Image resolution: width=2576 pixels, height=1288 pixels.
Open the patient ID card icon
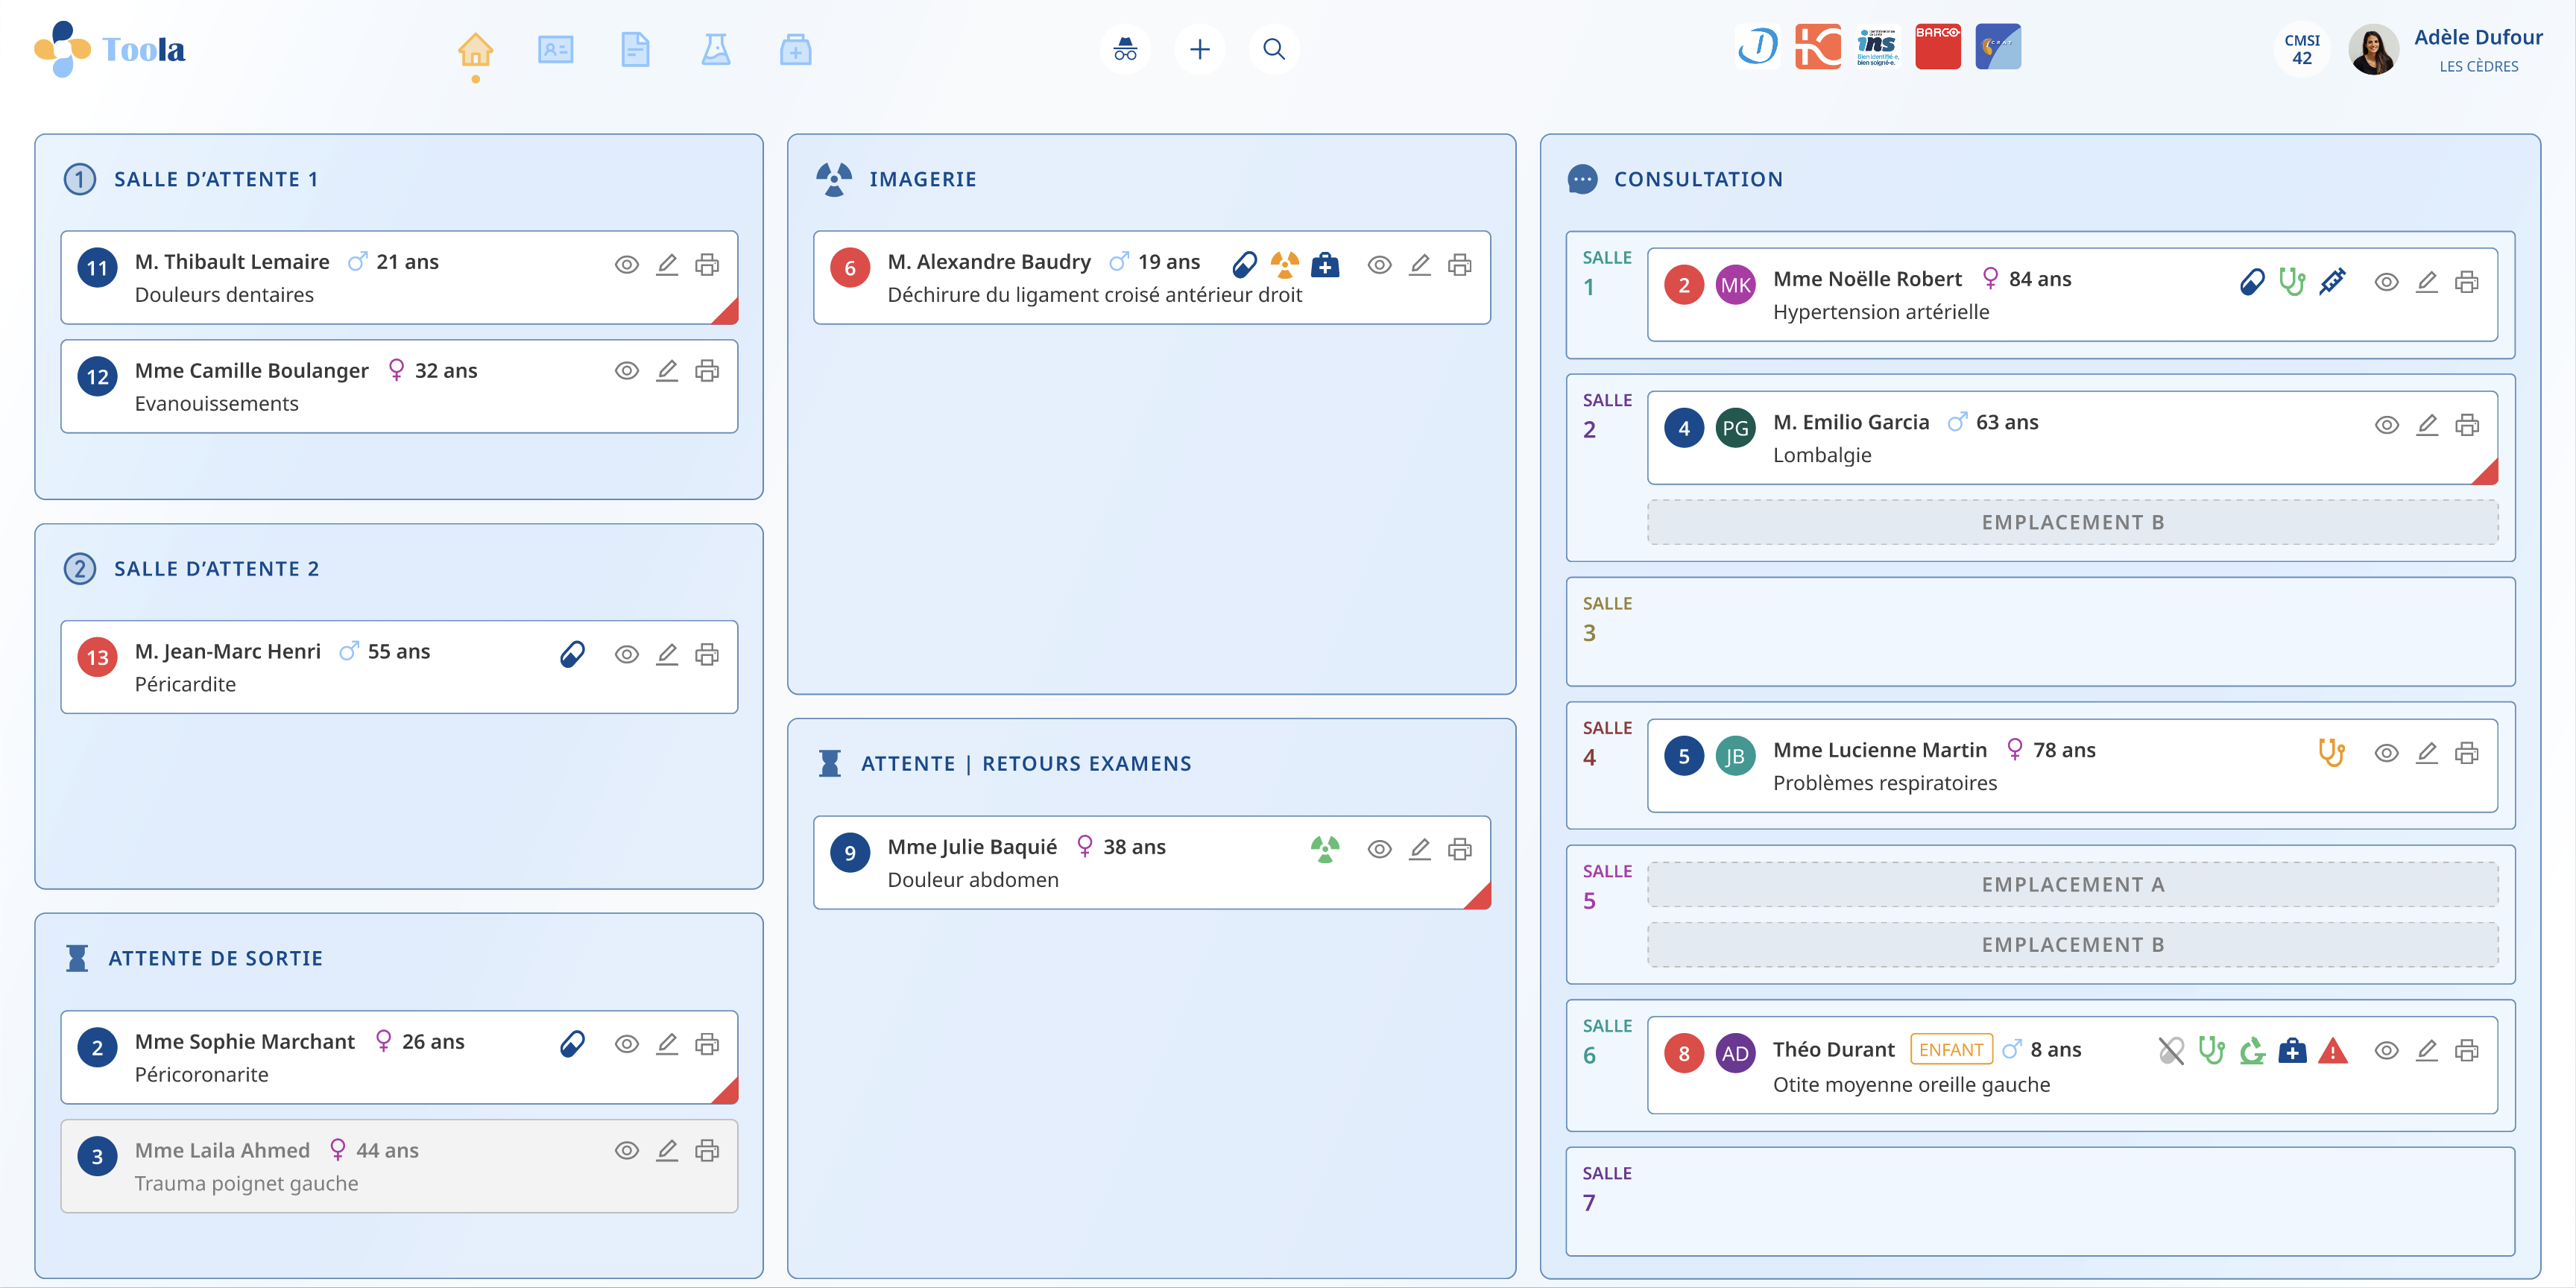coord(555,49)
